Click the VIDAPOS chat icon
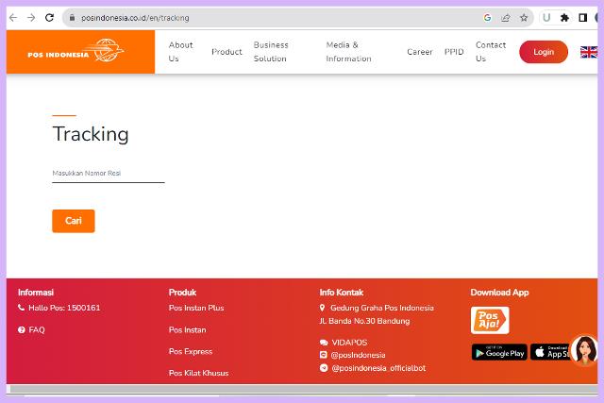 [x=324, y=343]
